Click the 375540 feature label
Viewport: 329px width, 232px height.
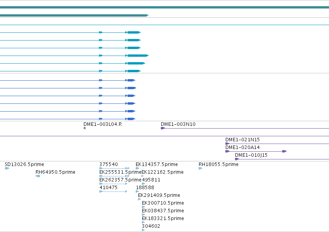point(109,164)
